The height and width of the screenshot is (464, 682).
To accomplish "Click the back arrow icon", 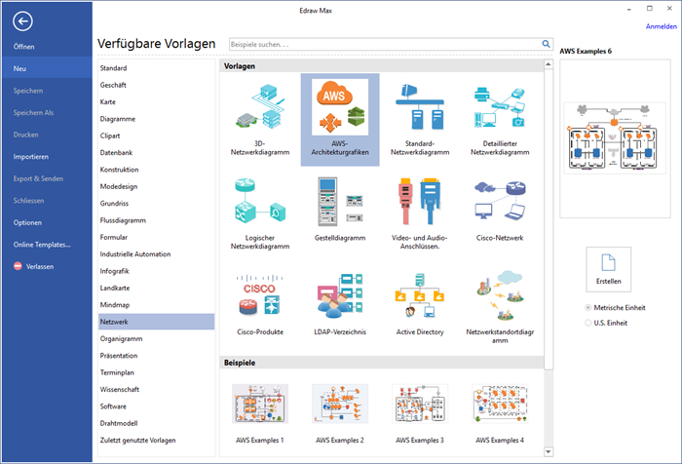I will click(22, 20).
